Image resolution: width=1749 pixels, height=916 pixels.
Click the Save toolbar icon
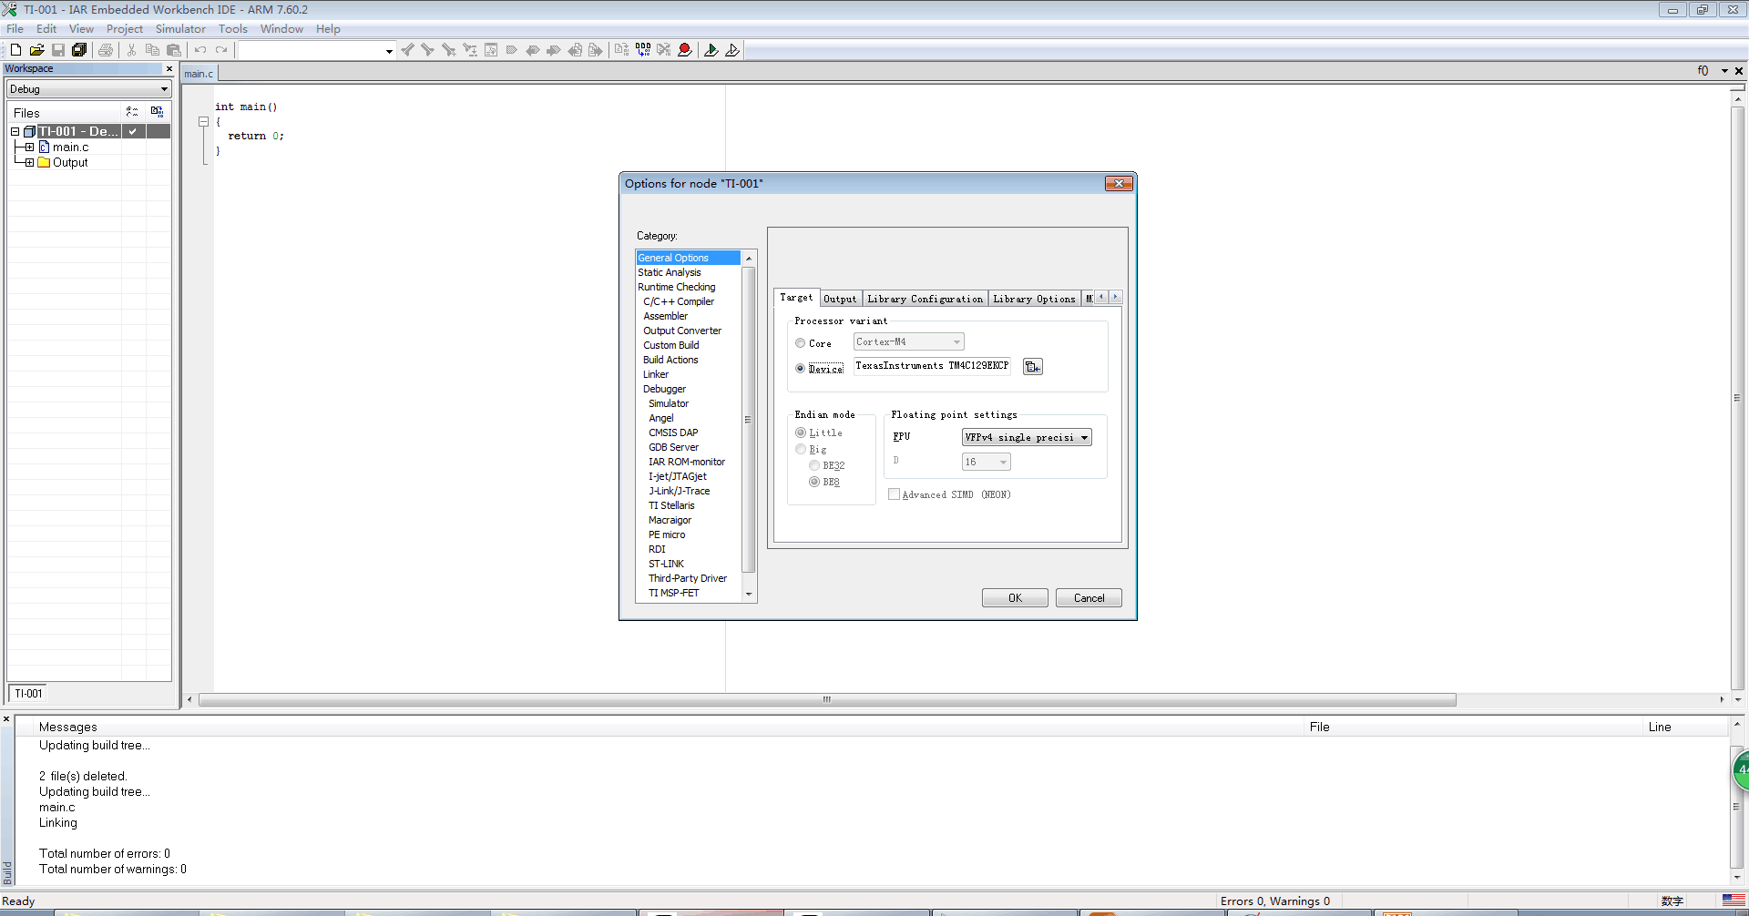(x=58, y=50)
